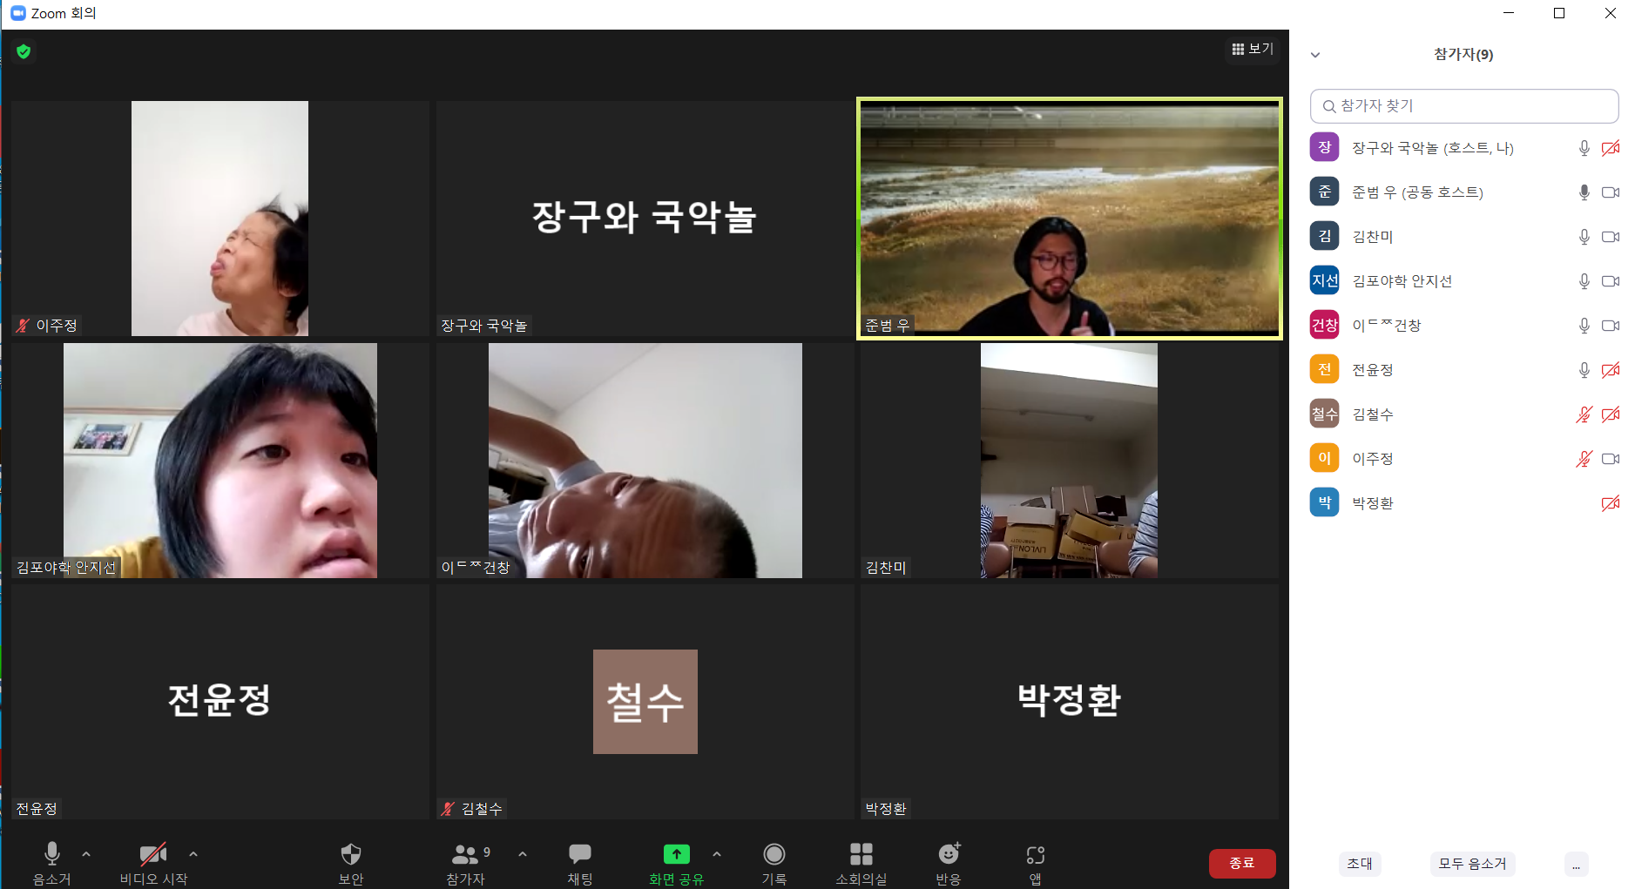
Task: Mute microphone with 음소거 button
Action: pyautogui.click(x=52, y=864)
